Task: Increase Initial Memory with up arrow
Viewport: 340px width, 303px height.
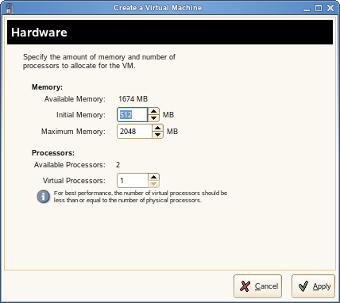Action: 153,111
